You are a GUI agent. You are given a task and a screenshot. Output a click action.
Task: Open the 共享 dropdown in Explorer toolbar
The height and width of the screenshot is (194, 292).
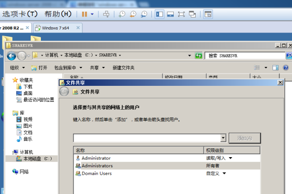click(97, 68)
